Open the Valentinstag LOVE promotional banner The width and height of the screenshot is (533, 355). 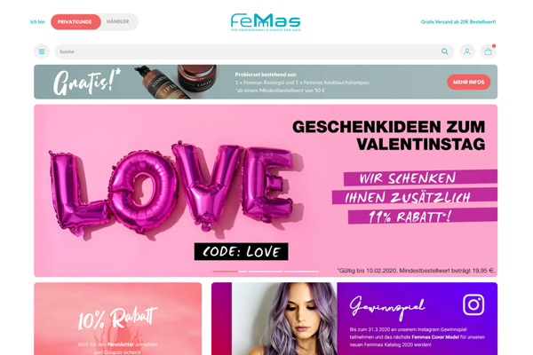tap(266, 191)
